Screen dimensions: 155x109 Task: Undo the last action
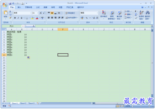coord(13,3)
